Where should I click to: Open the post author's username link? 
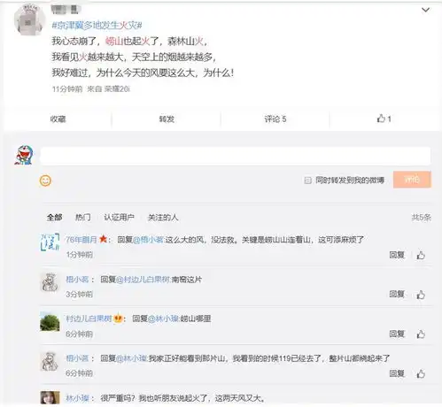65,10
